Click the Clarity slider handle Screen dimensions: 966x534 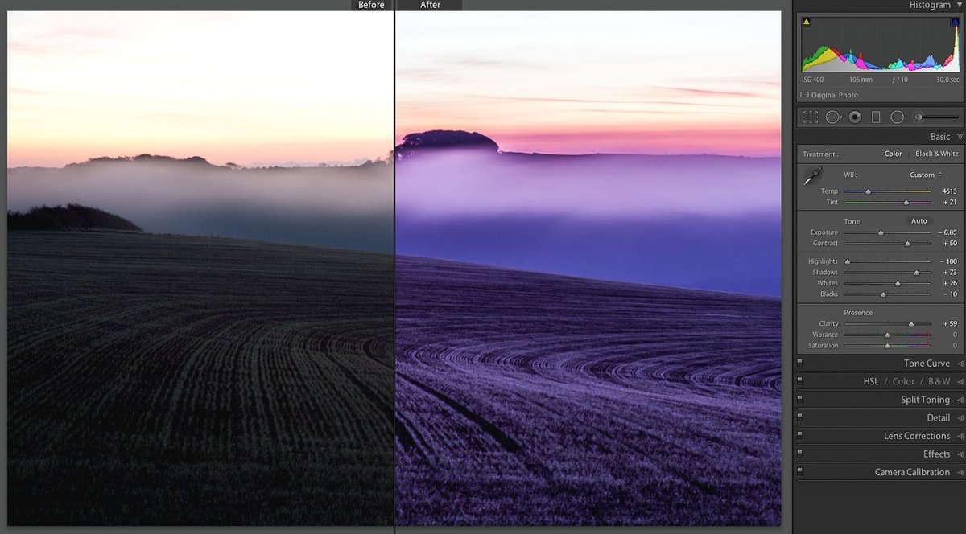click(911, 323)
